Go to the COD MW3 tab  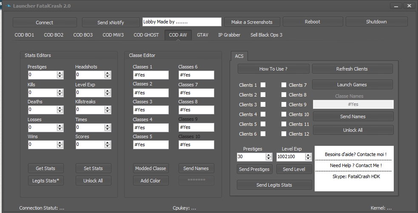point(113,35)
